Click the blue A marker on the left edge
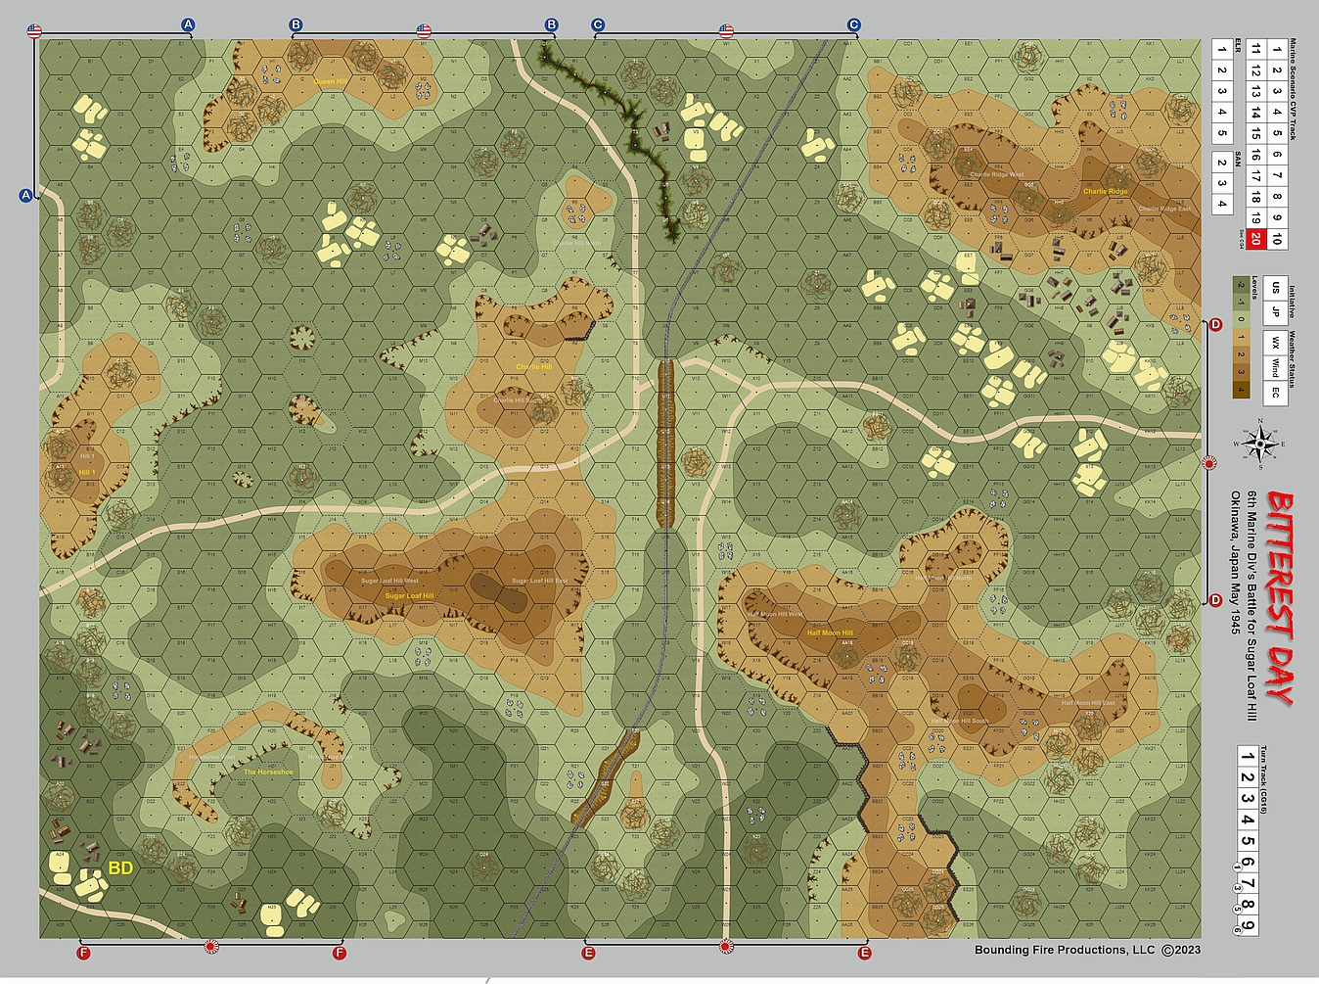 tap(26, 196)
